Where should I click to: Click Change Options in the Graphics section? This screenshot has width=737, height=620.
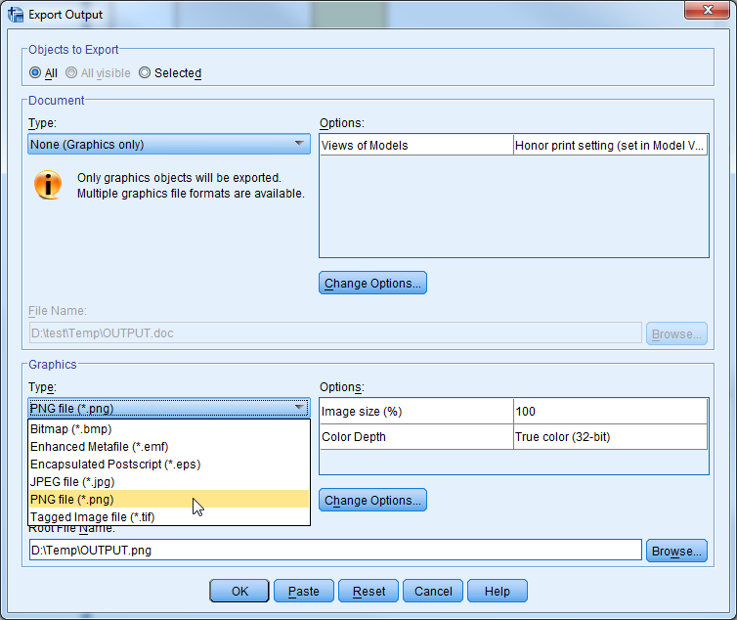pos(372,501)
